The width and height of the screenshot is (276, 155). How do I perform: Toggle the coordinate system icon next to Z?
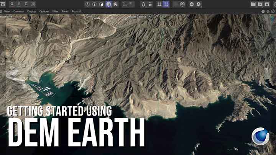tap(33, 4)
